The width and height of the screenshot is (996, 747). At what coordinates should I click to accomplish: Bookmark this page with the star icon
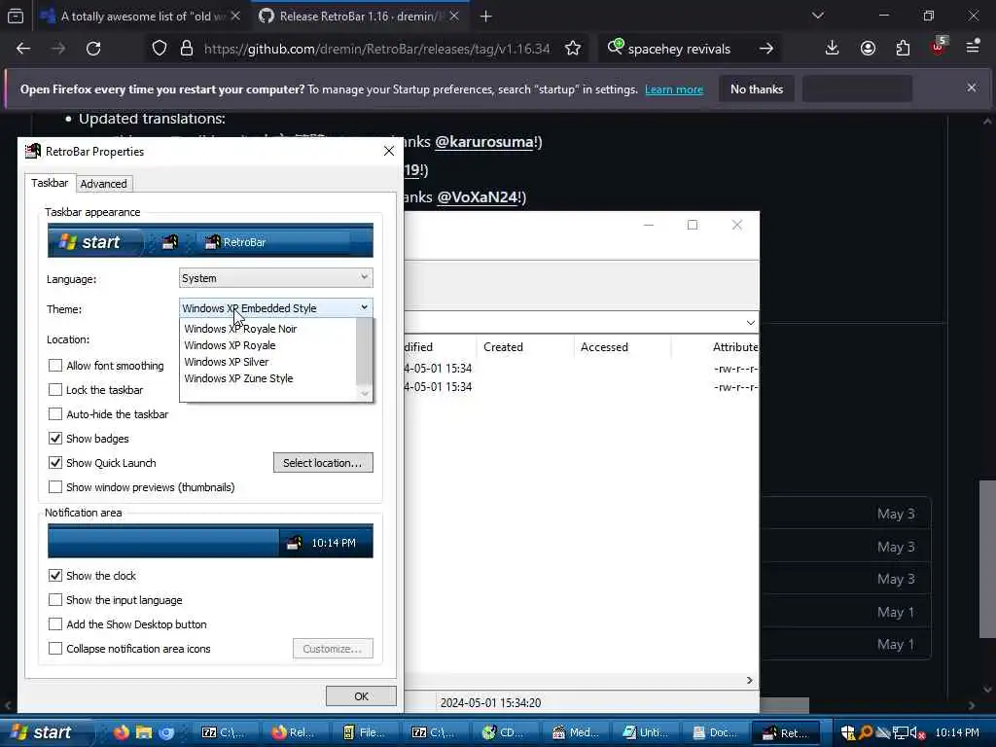click(572, 49)
